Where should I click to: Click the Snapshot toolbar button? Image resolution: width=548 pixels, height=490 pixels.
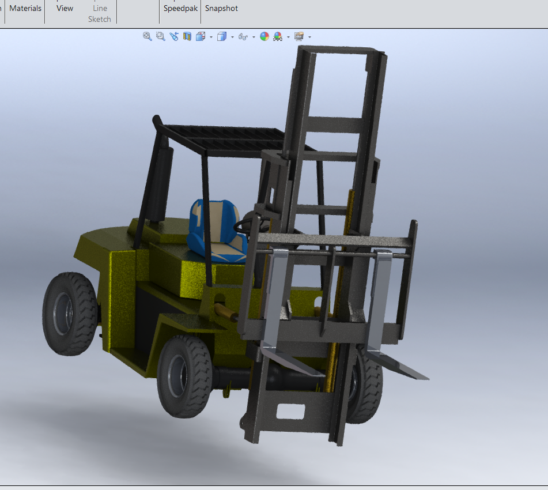[x=221, y=9]
